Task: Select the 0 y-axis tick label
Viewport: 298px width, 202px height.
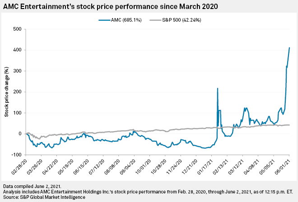Action: (x=20, y=134)
